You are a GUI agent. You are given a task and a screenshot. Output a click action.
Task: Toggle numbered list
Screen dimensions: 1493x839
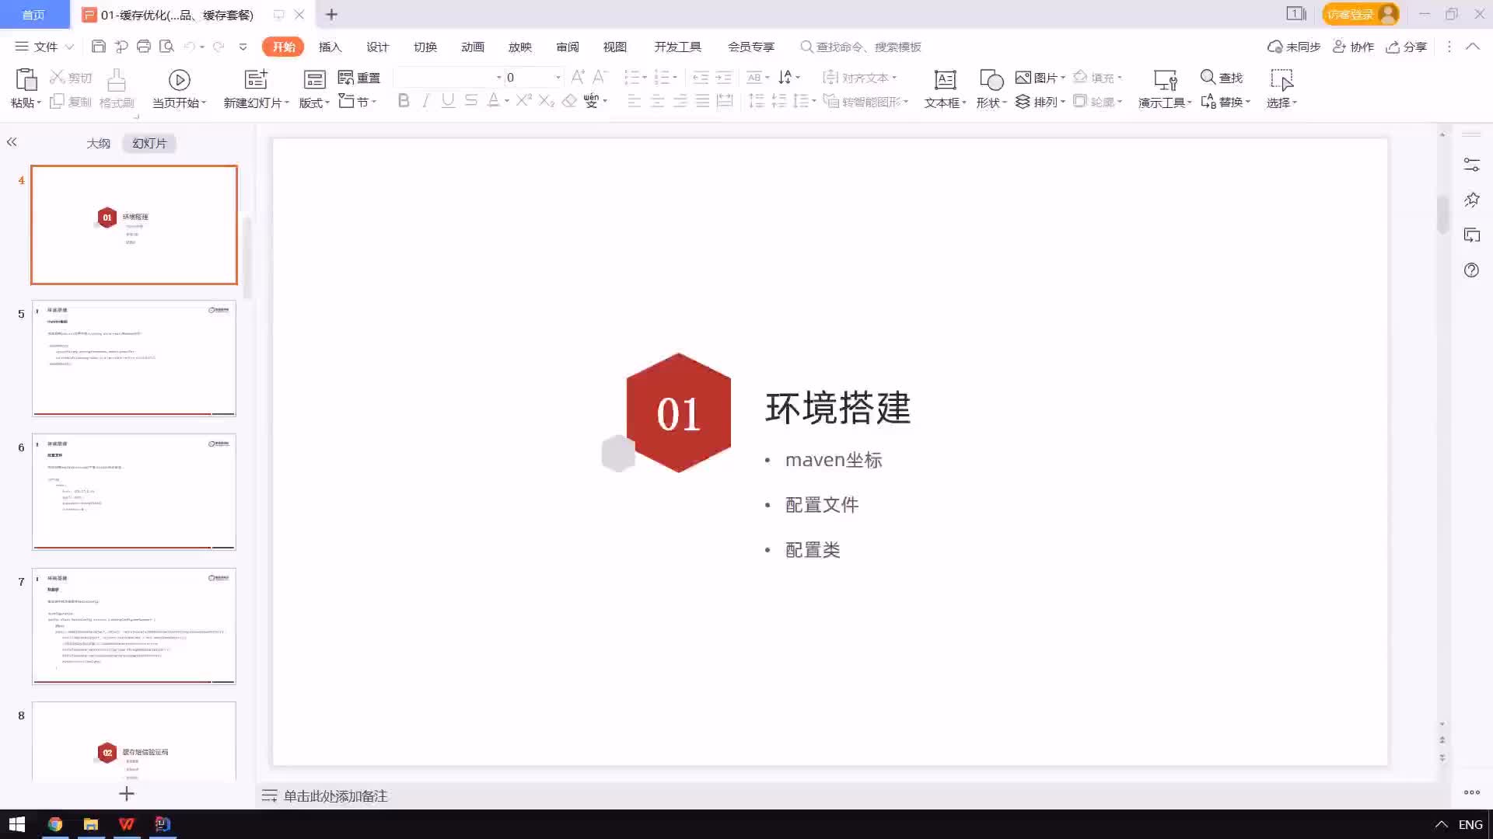point(662,77)
